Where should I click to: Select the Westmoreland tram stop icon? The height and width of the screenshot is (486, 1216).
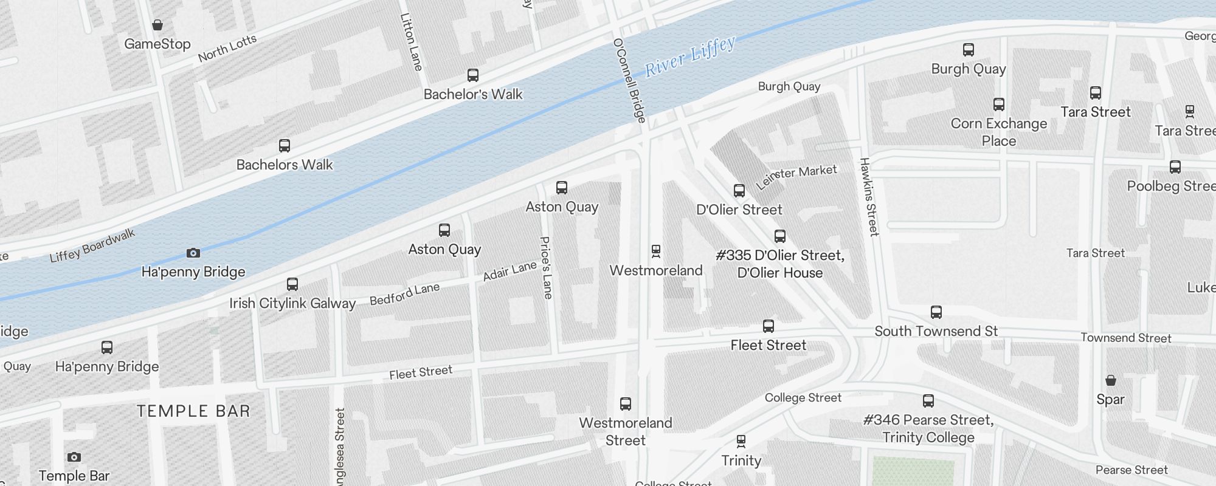[x=656, y=251]
